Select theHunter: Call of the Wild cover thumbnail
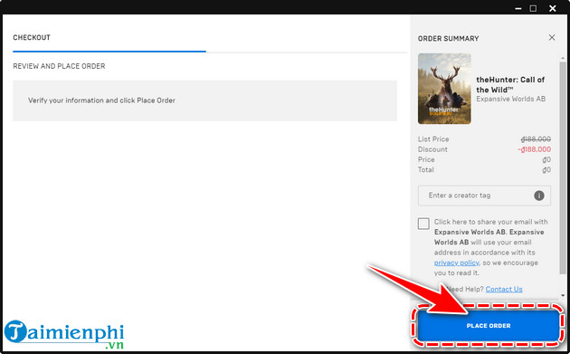Viewport: 570px width, 354px height. click(444, 89)
